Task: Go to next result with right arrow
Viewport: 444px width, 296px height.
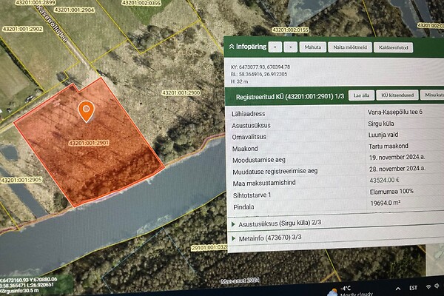Action: pos(291,47)
